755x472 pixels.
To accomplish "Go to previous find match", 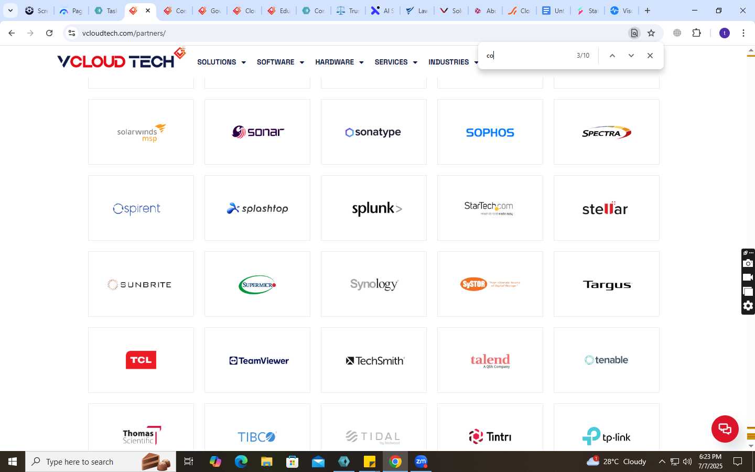I will pos(612,56).
